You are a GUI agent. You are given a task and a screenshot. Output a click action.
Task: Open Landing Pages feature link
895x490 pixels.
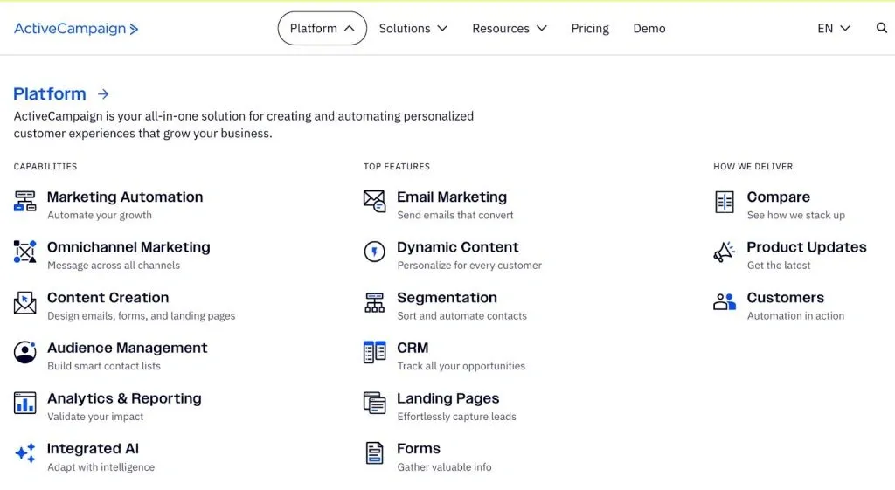click(x=448, y=398)
